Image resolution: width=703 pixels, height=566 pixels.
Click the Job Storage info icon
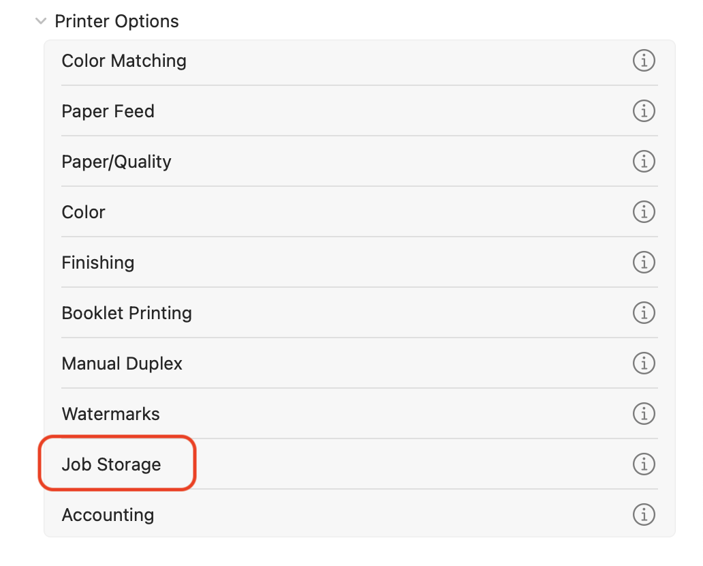click(644, 464)
